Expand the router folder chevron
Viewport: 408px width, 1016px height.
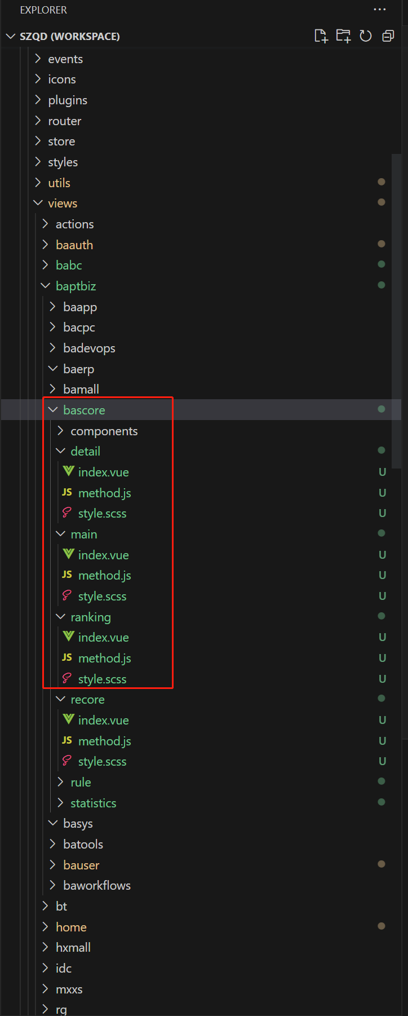click(38, 120)
